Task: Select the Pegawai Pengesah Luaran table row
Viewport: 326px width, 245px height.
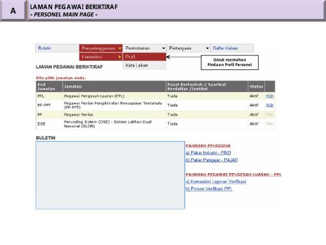Action: (x=155, y=96)
